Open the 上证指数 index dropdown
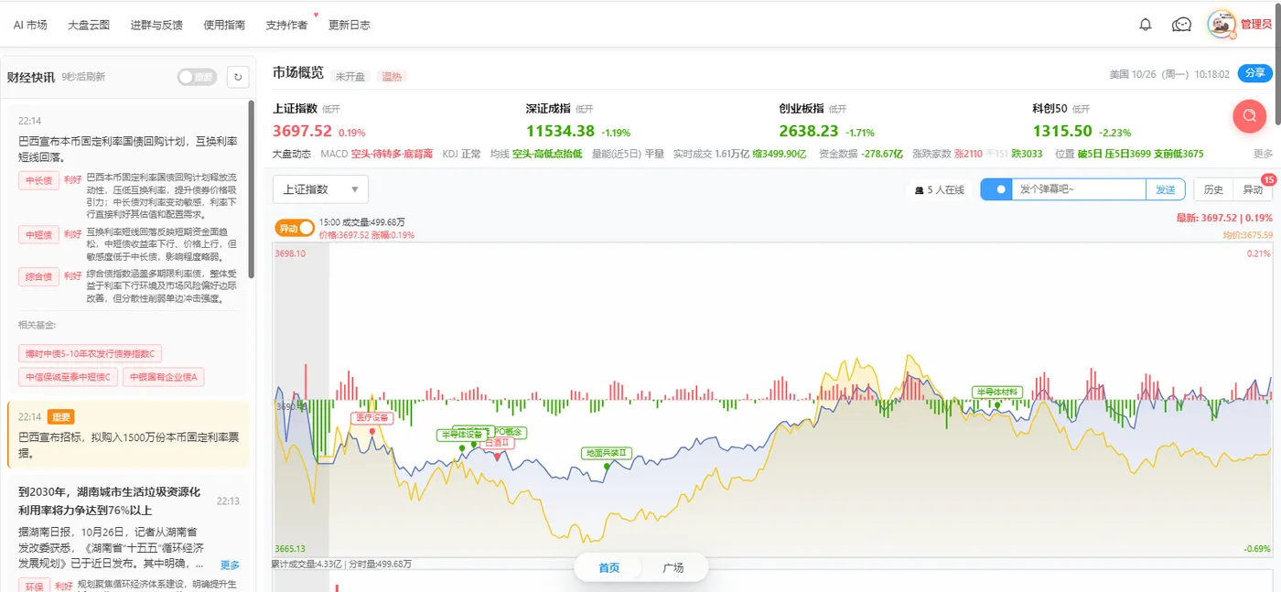Viewport: 1281px width, 592px height. pyautogui.click(x=320, y=189)
